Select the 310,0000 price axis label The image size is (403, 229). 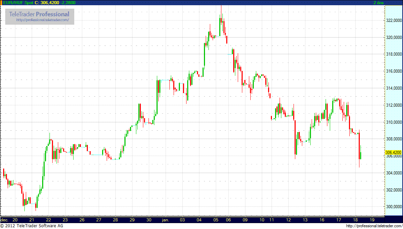[394, 122]
